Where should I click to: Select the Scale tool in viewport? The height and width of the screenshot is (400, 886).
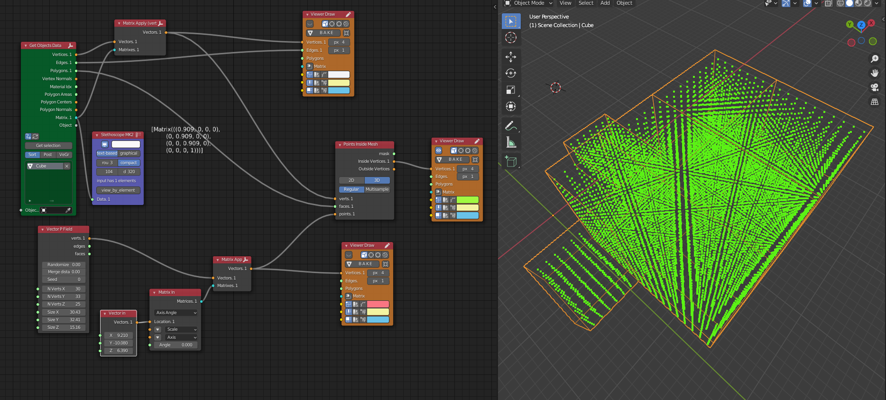[511, 90]
